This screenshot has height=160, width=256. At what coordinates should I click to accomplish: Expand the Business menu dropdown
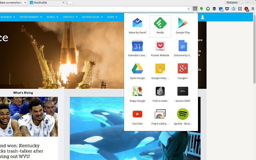8,17
